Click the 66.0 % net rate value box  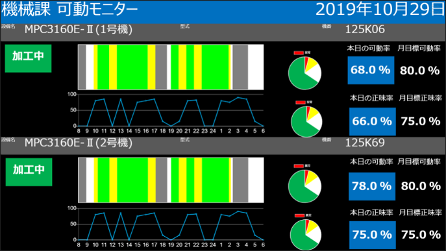click(x=373, y=121)
